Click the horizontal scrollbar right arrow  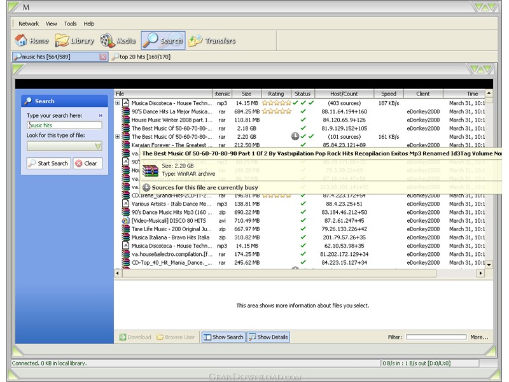click(481, 273)
